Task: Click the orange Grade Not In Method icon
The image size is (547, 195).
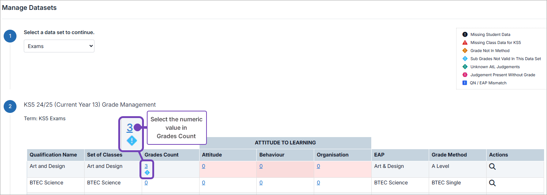Action: pyautogui.click(x=465, y=51)
